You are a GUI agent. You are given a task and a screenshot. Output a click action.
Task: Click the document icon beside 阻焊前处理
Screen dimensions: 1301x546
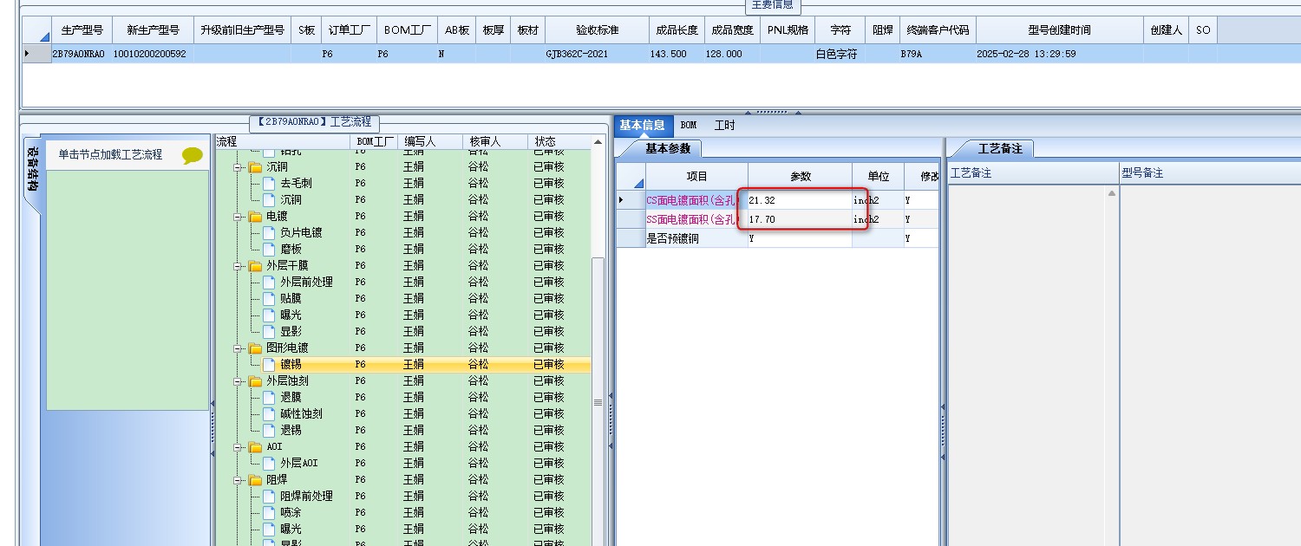pos(269,497)
